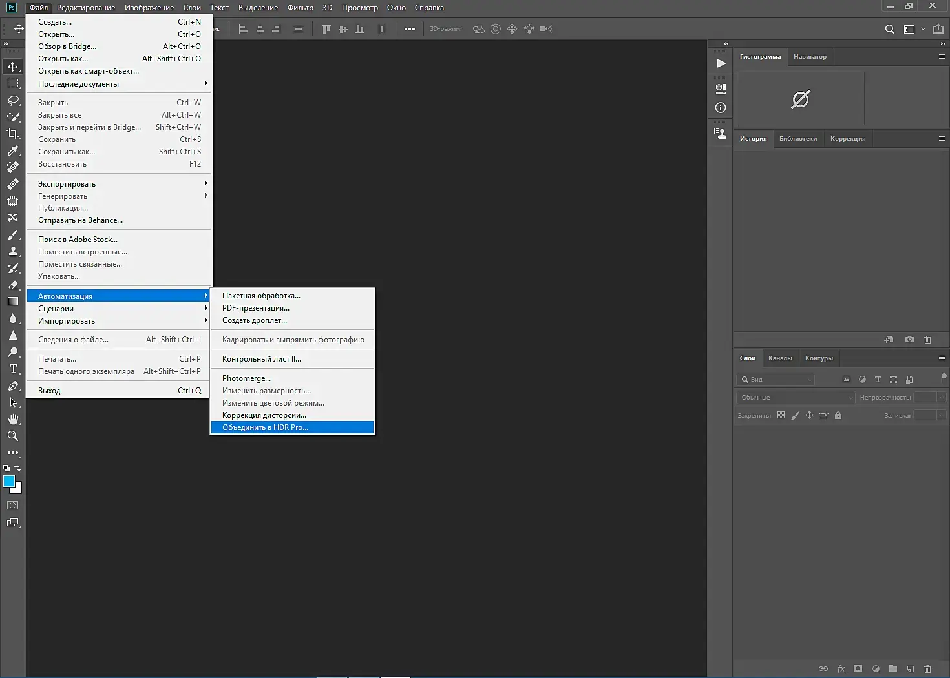Viewport: 950px width, 678px height.
Task: Choose 'Photomerge...' in the Automate submenu
Action: click(x=292, y=378)
